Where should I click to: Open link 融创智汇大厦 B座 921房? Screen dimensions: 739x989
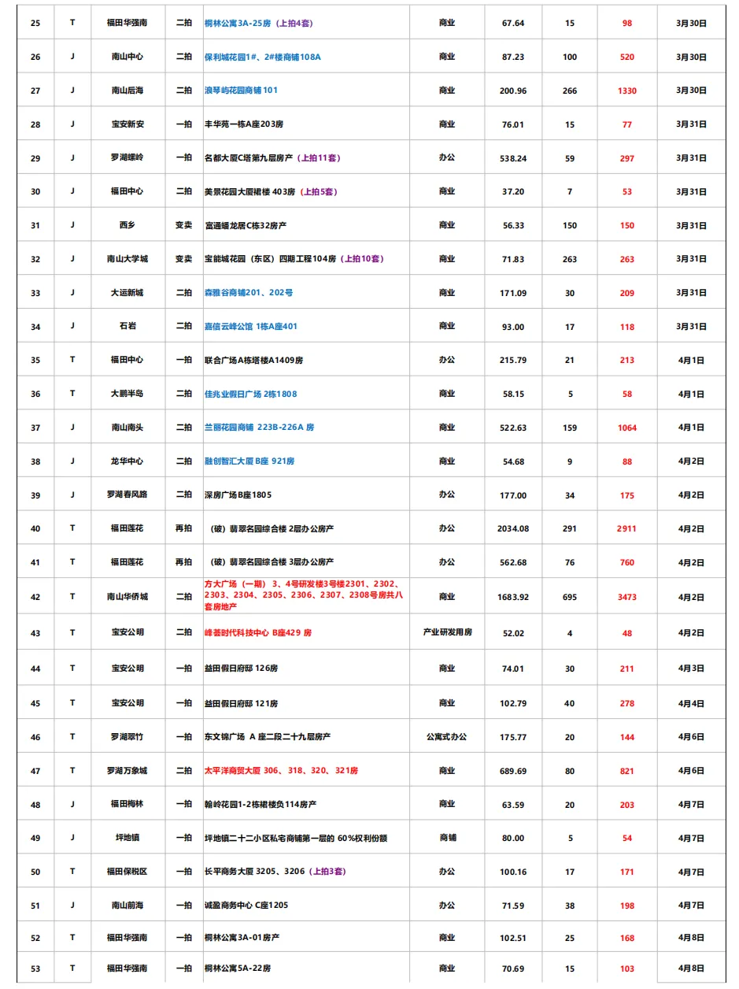[x=249, y=461]
